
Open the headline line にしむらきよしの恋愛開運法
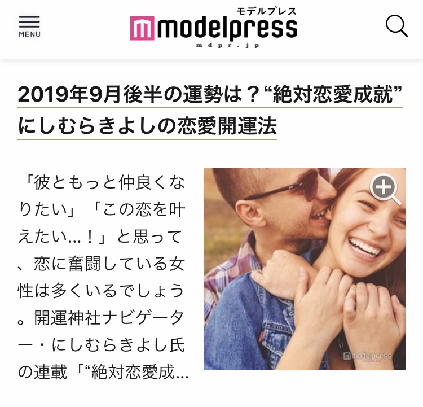pos(147,126)
